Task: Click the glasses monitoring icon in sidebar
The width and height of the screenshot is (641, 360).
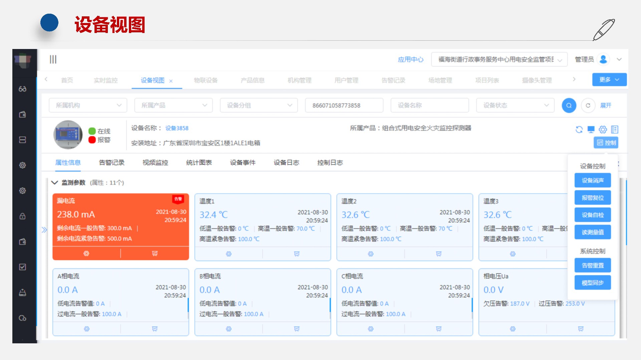Action: pos(22,89)
